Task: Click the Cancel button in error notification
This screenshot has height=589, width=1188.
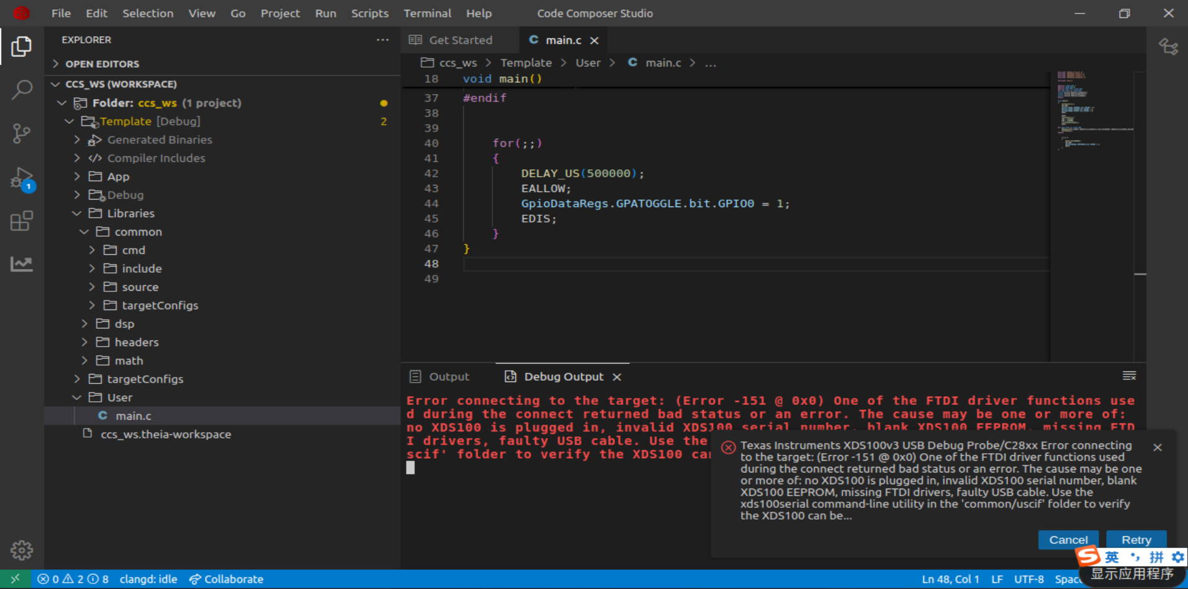Action: [1068, 540]
